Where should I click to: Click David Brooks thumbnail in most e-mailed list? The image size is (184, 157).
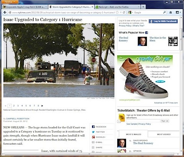pyautogui.click(x=122, y=143)
